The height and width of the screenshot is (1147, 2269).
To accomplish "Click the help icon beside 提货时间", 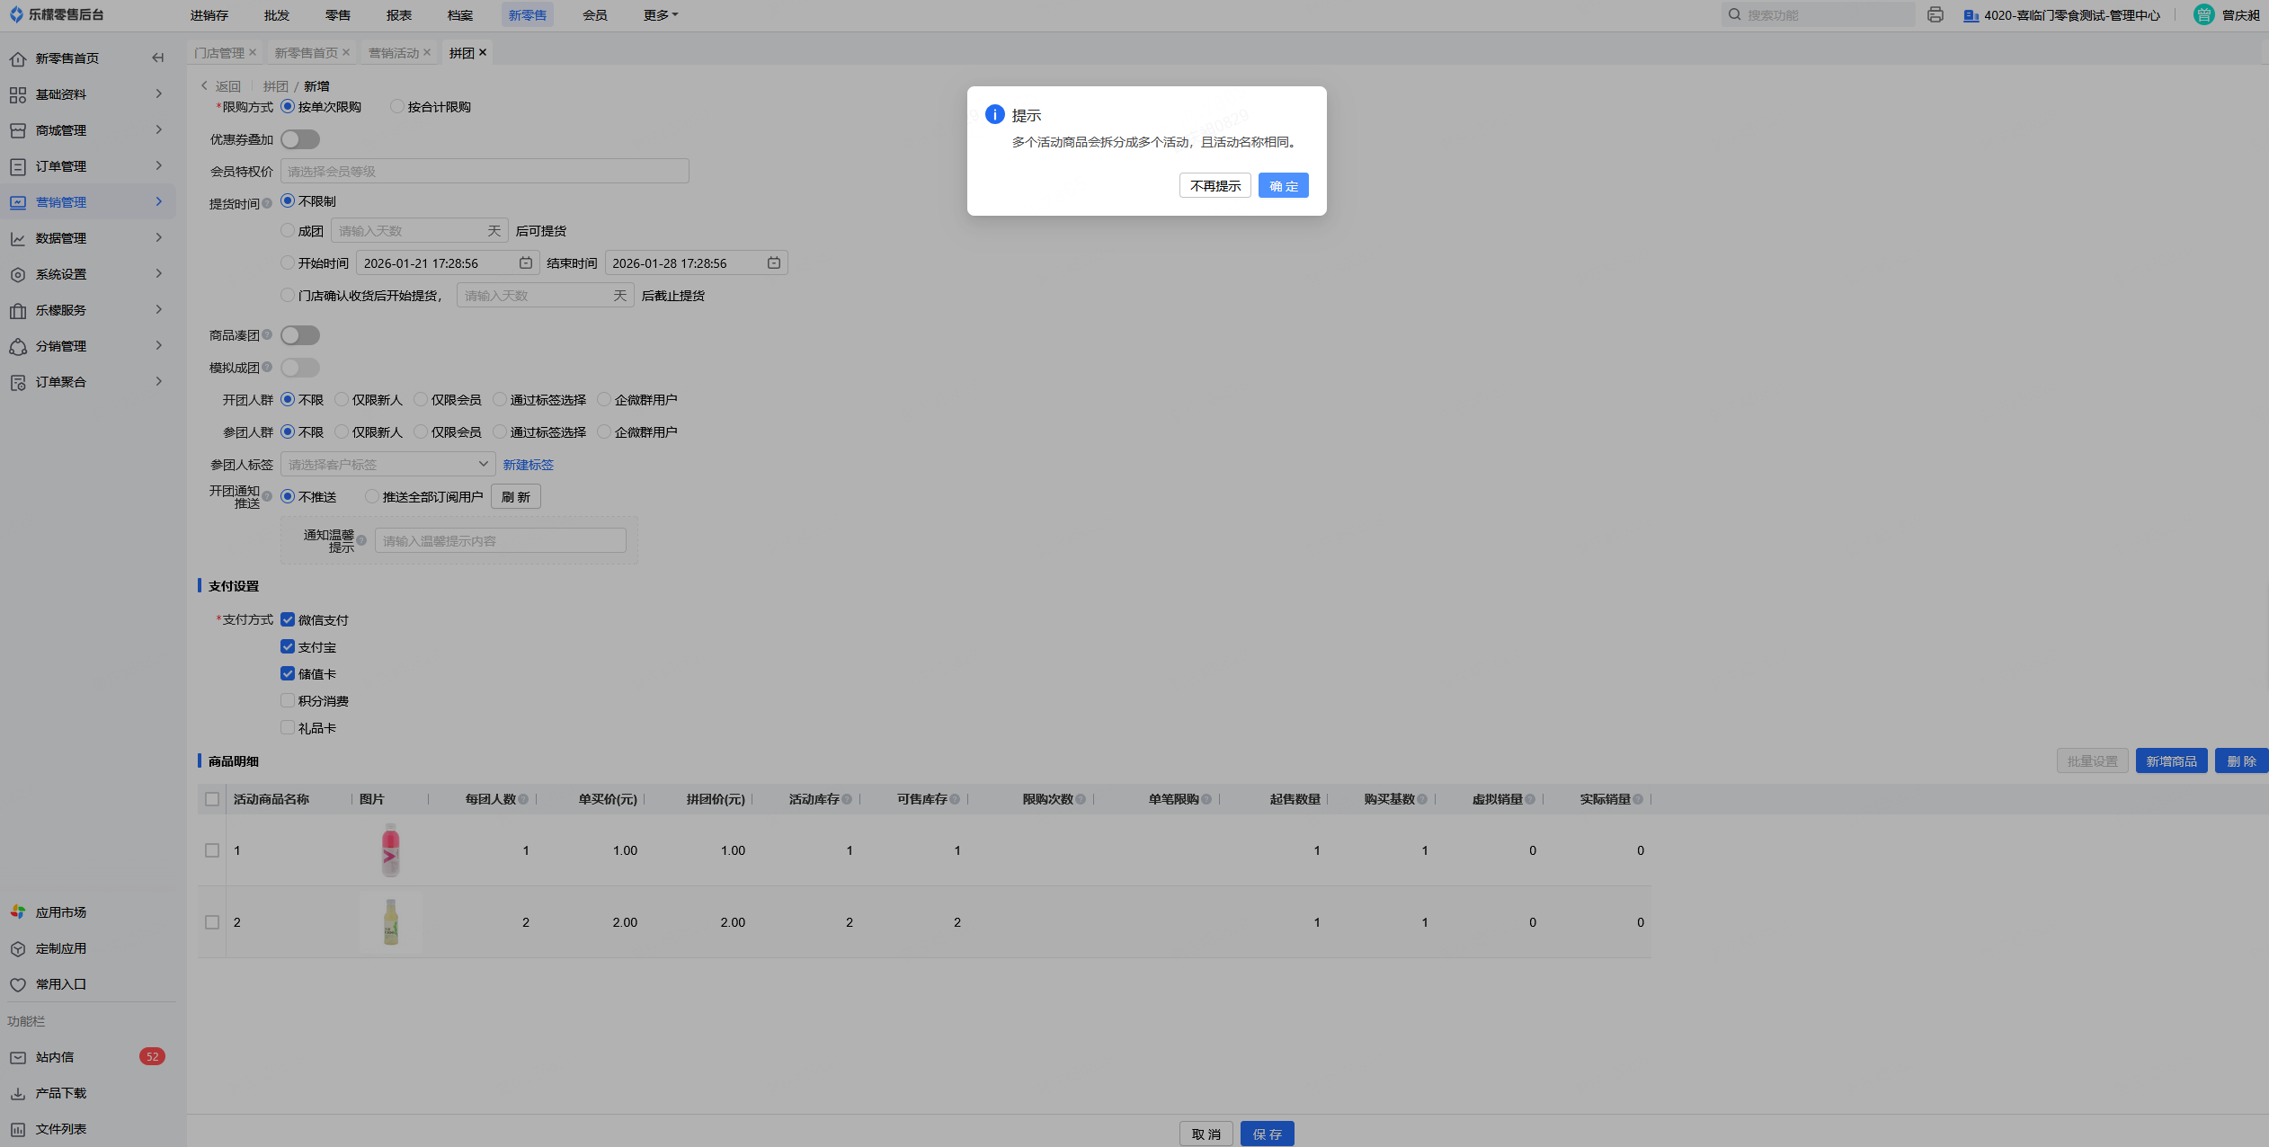I will [x=267, y=204].
